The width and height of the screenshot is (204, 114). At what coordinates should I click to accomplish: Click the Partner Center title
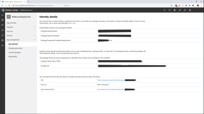click(12, 10)
